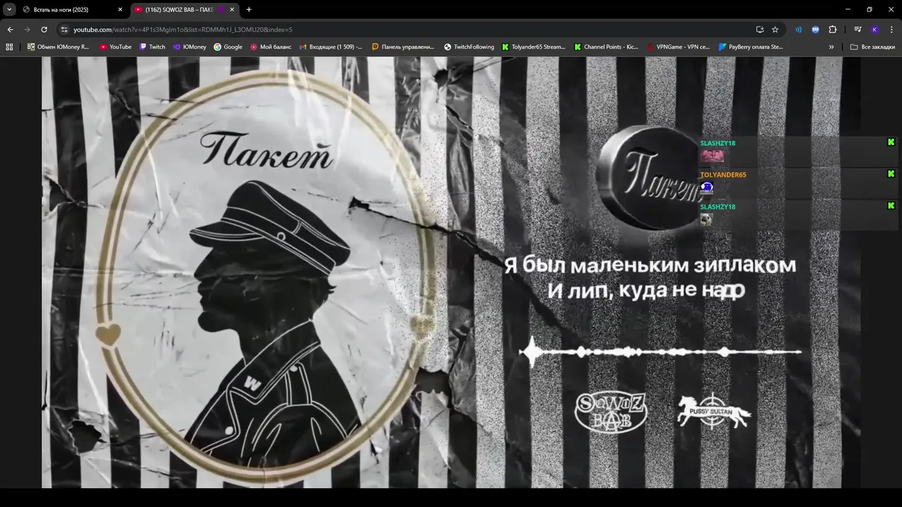The image size is (902, 507).
Task: Open the TwitchFollowing bookmark
Action: click(x=469, y=47)
